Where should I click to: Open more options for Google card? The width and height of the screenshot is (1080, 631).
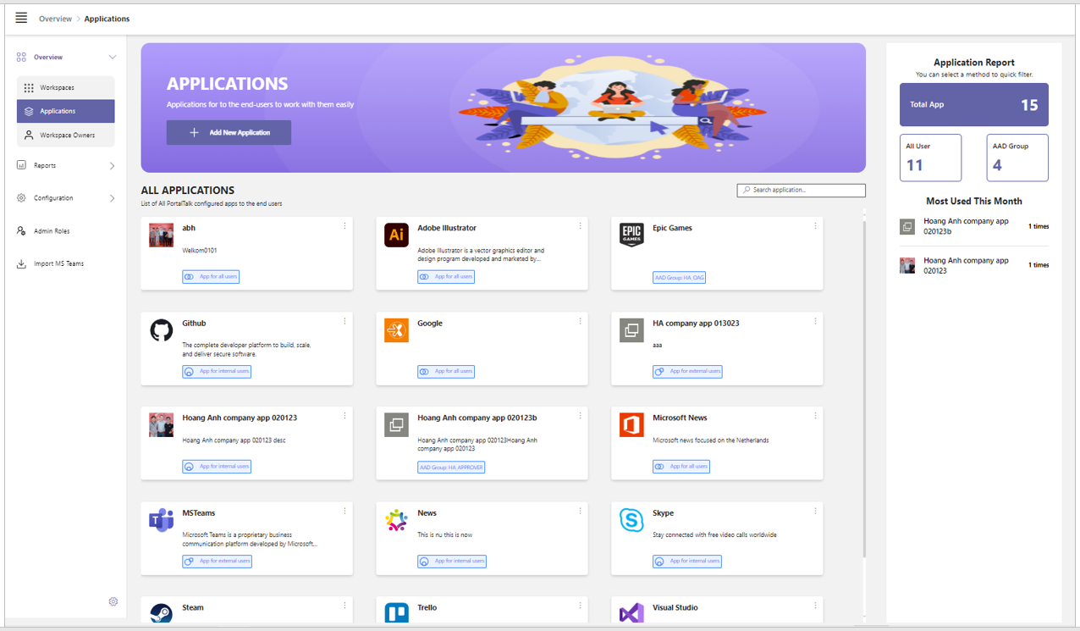[x=580, y=321]
